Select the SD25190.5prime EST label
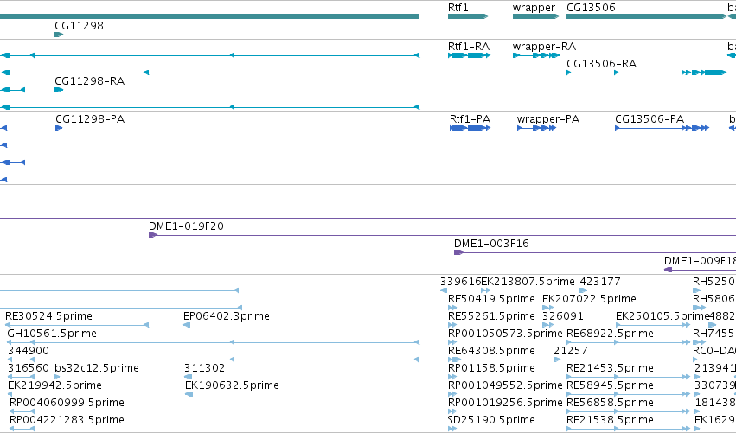Image resolution: width=736 pixels, height=433 pixels. pos(491,420)
